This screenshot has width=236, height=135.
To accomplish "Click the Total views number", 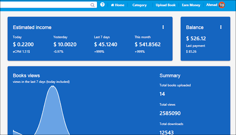I will click(x=170, y=113).
